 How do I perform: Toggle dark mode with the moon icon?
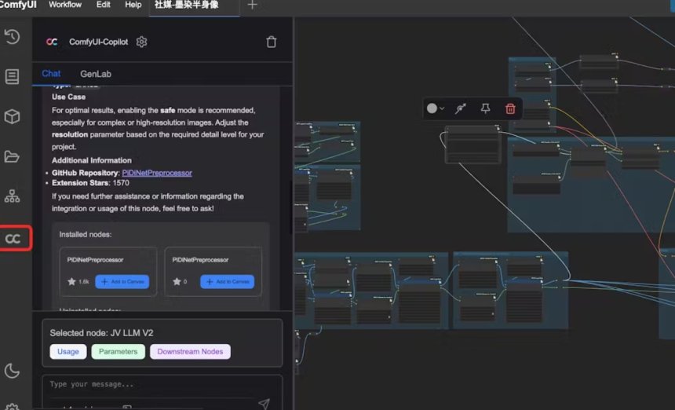click(x=12, y=371)
